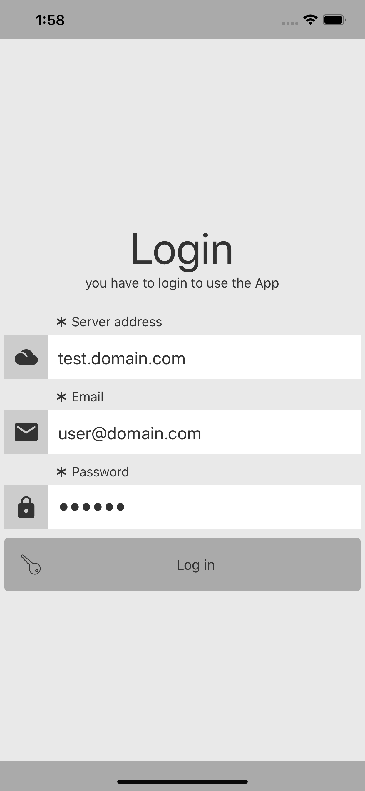Focus the server address field test.domain.com
This screenshot has height=791, width=365.
(204, 357)
